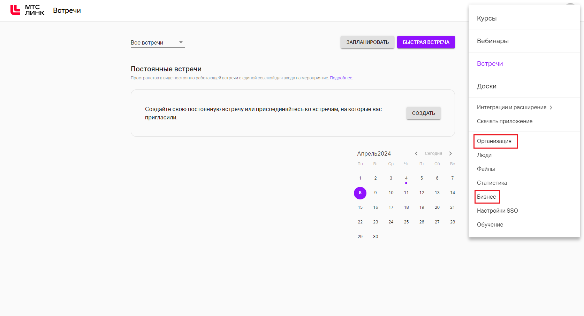Screen dimensions: 584x316
Task: Open the Все встречи filter dropdown
Action: (x=158, y=42)
